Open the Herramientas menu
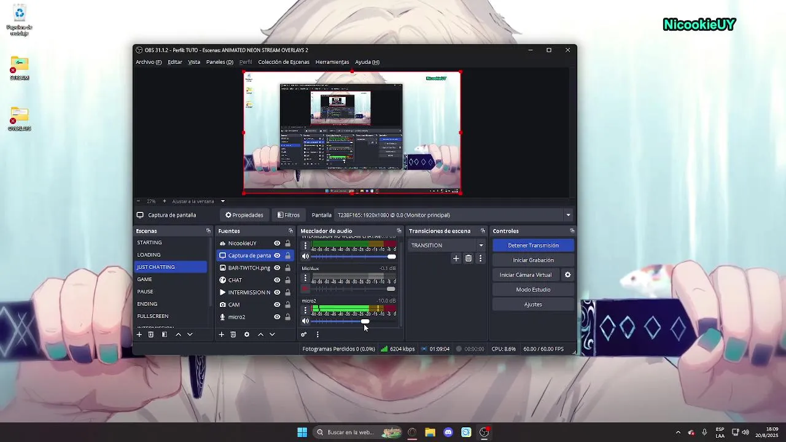This screenshot has height=442, width=786. 332,62
